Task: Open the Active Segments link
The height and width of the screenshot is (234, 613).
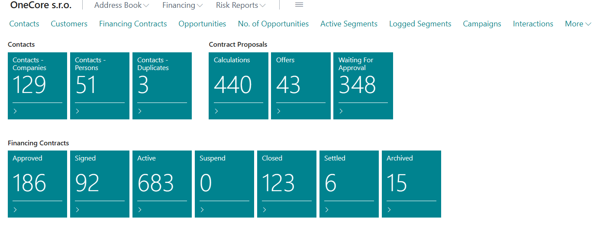Action: point(348,24)
